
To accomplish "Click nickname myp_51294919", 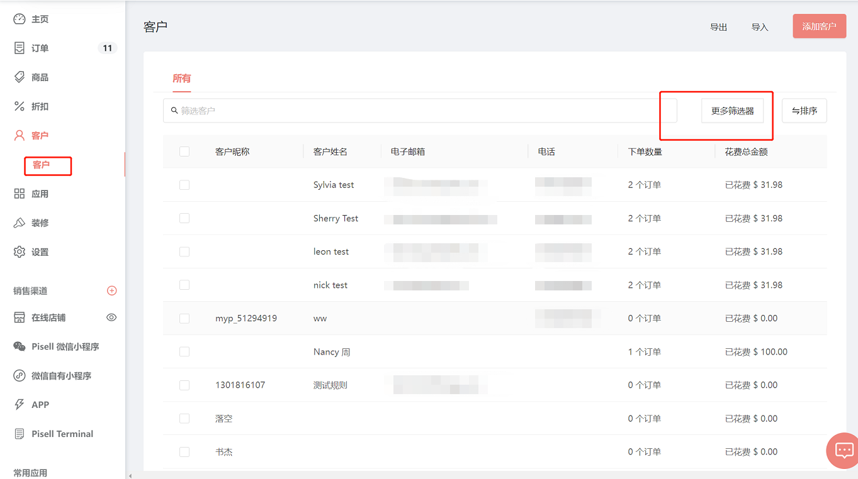I will pos(246,318).
